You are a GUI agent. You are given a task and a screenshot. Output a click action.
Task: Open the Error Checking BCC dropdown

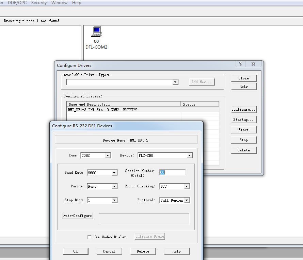pyautogui.click(x=187, y=186)
